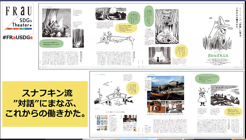Click the small narrow burning-forest illustration
246x140 pixels.
[78, 38]
